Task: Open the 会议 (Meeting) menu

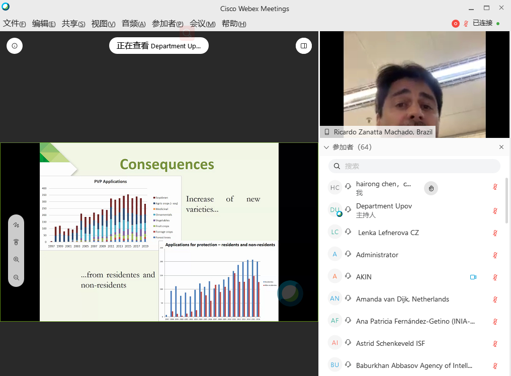Action: click(x=202, y=24)
